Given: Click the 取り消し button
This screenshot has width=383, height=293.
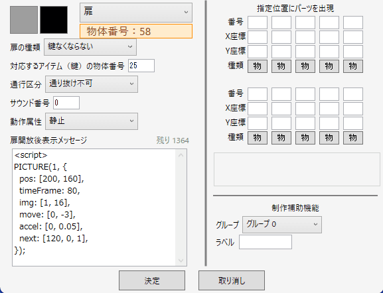Looking at the screenshot, I should pyautogui.click(x=232, y=280).
